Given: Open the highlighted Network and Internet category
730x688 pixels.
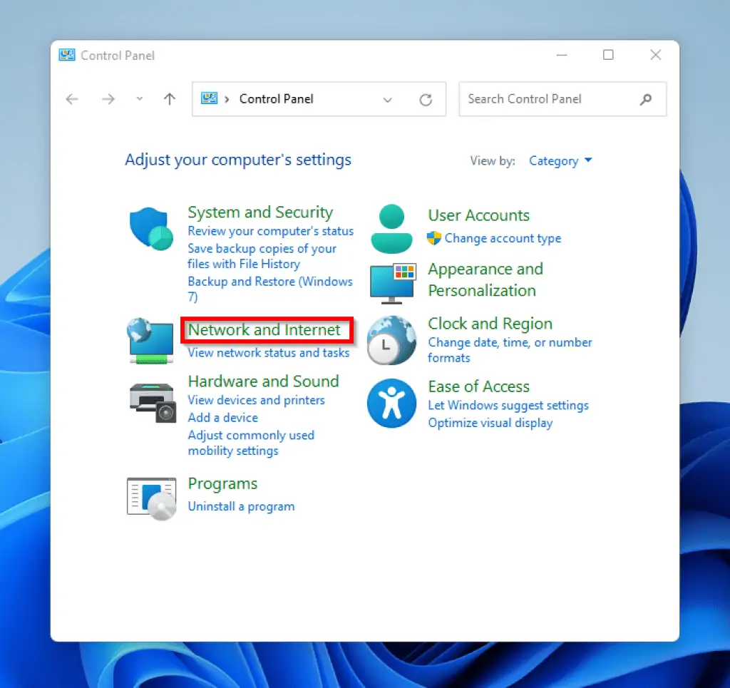Looking at the screenshot, I should point(267,329).
